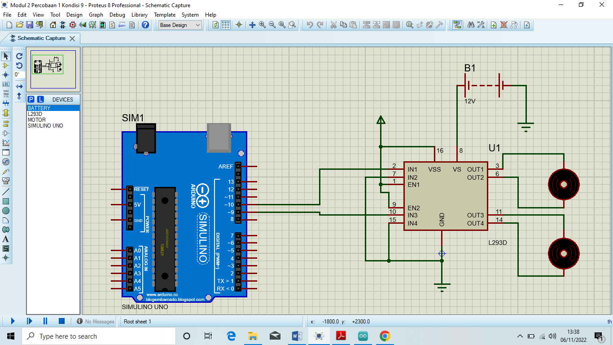Open Google Chrome from the taskbar

(385, 336)
